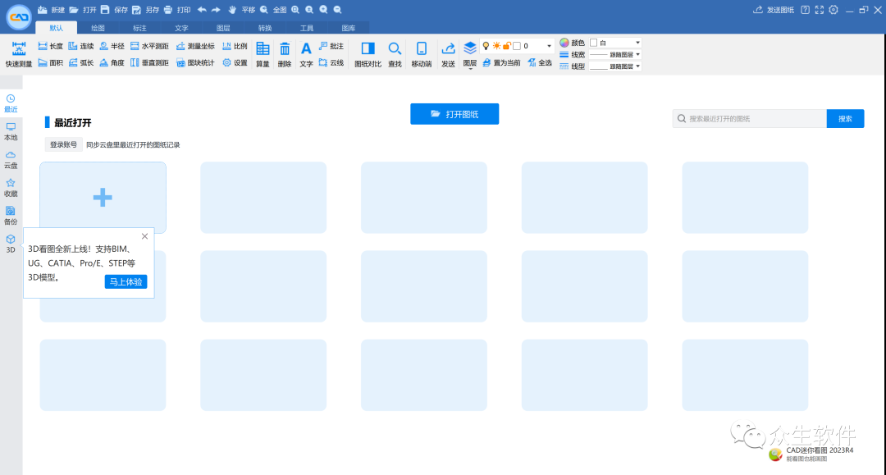Click the 算量 quantity calculation tool
886x475 pixels.
(x=263, y=54)
